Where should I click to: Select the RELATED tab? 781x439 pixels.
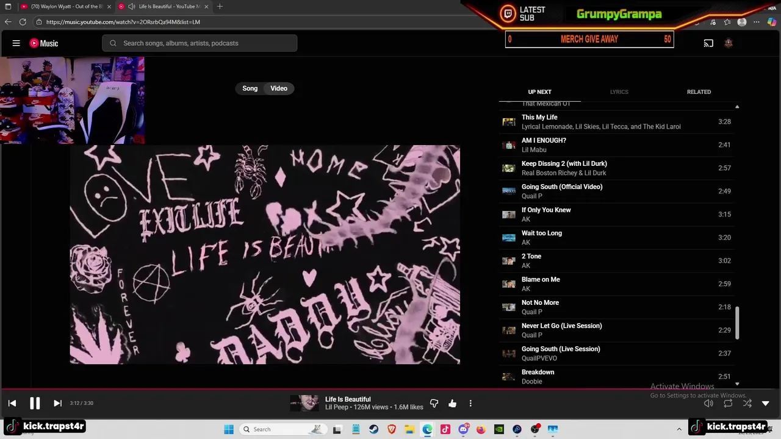coord(699,92)
